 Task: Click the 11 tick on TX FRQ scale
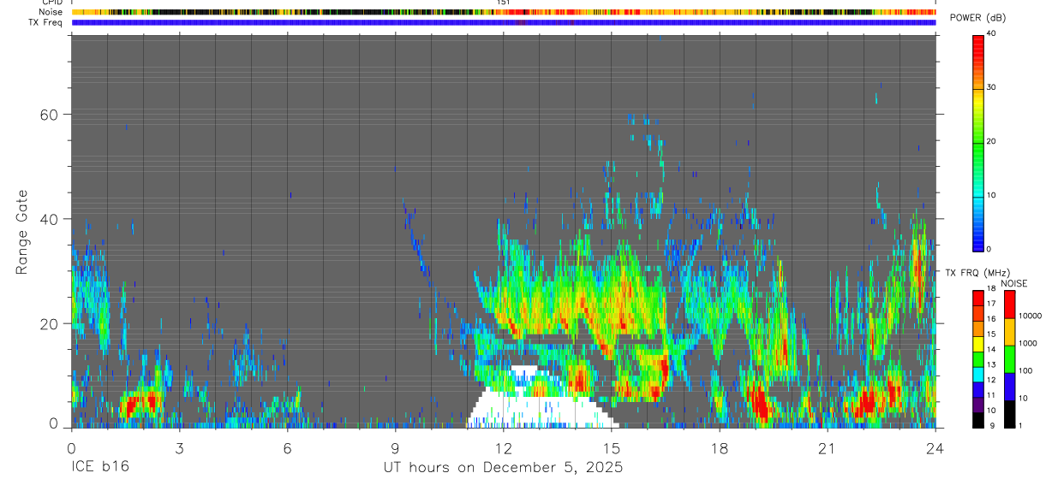(x=991, y=395)
